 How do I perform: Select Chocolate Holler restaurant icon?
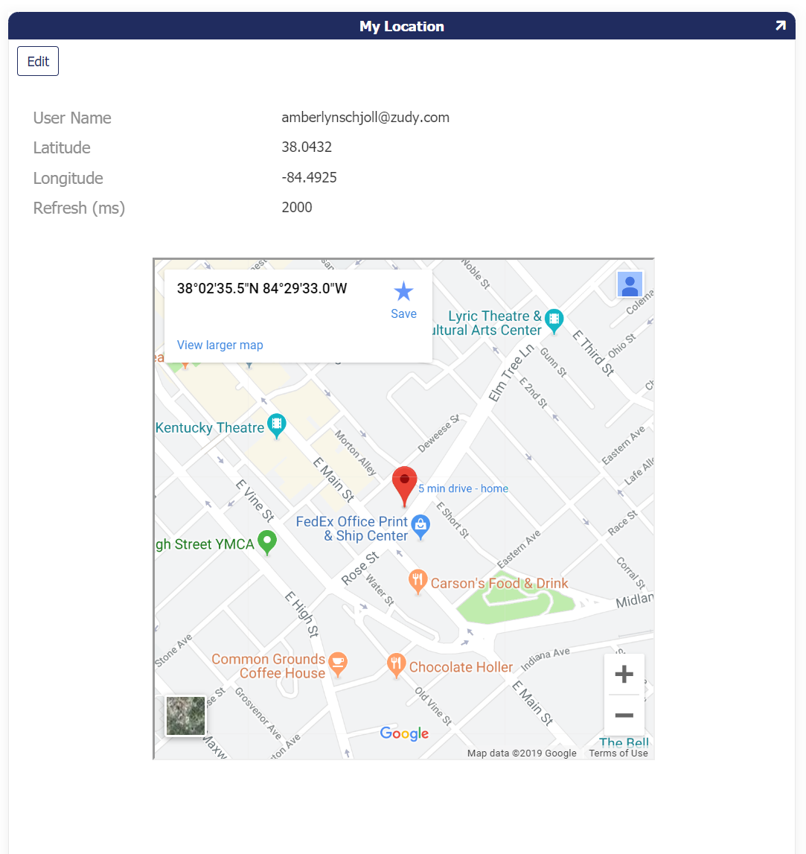coord(396,664)
